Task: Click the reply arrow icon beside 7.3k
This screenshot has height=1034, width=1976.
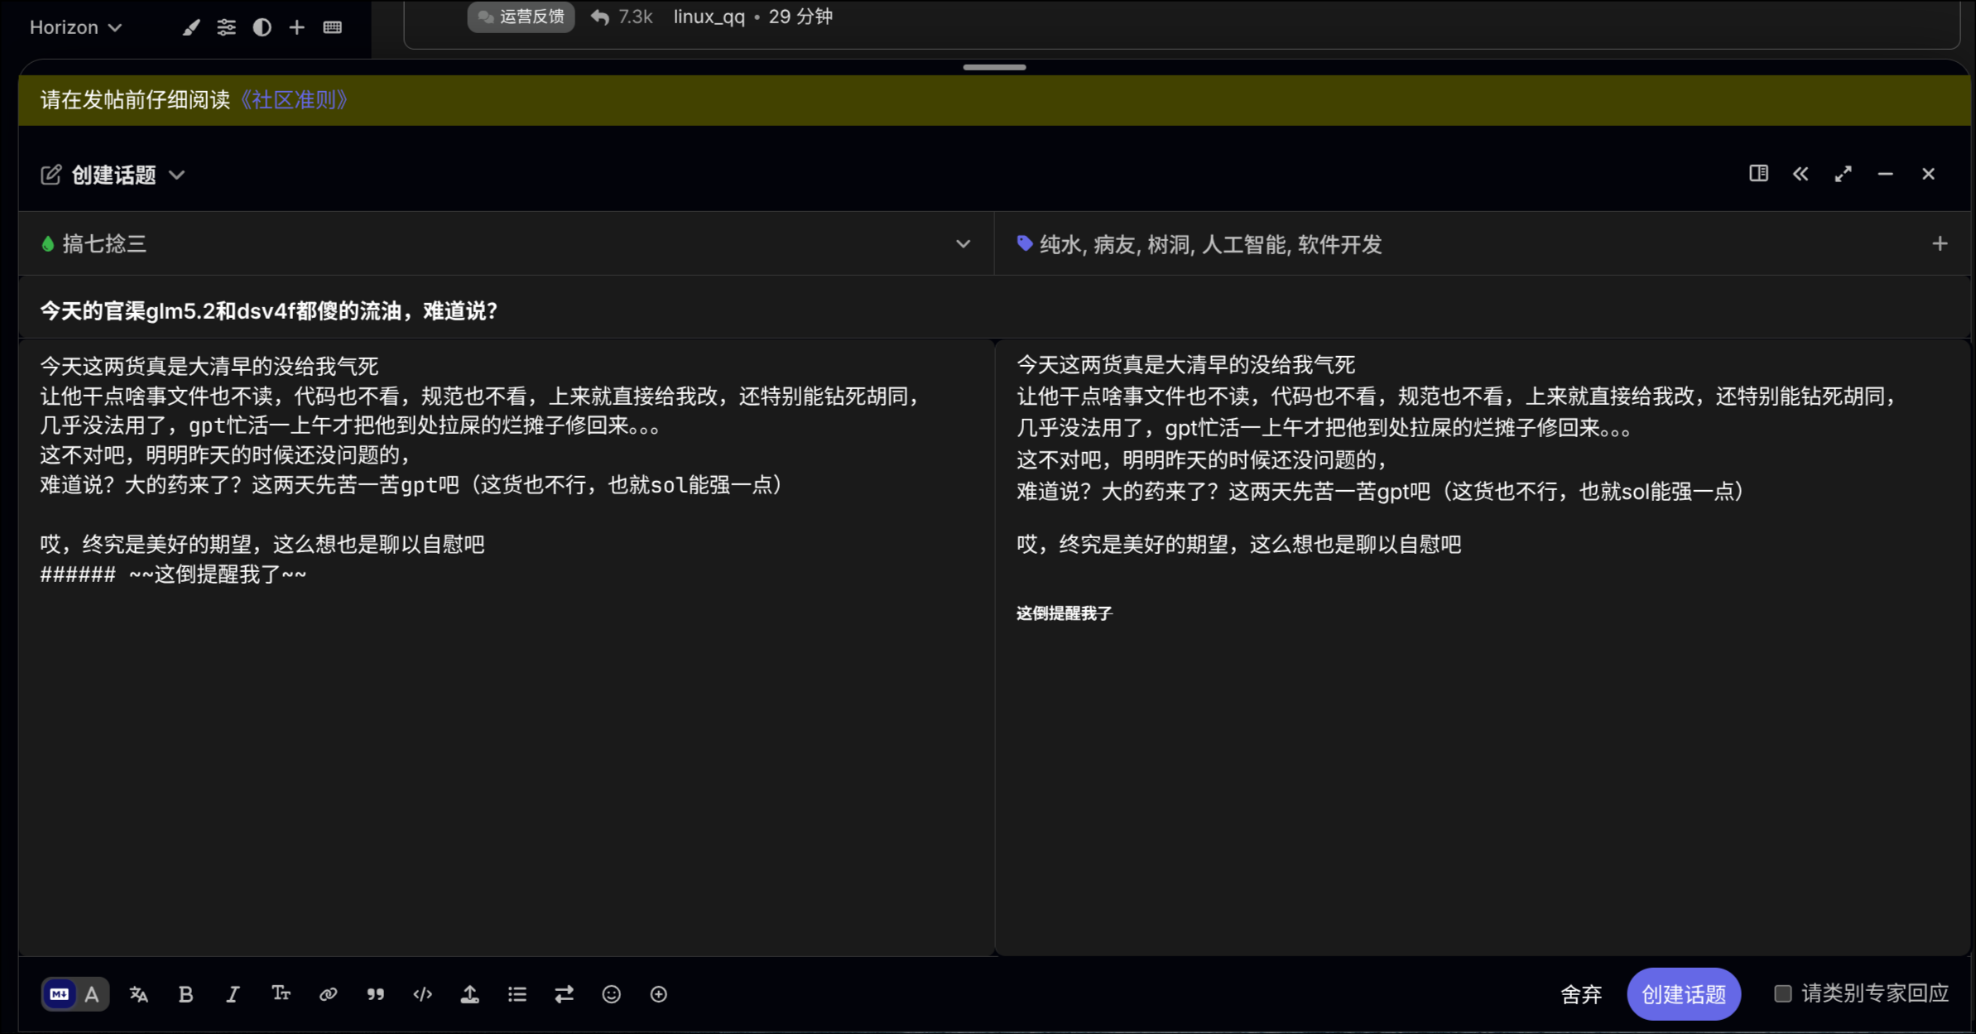Action: click(600, 17)
